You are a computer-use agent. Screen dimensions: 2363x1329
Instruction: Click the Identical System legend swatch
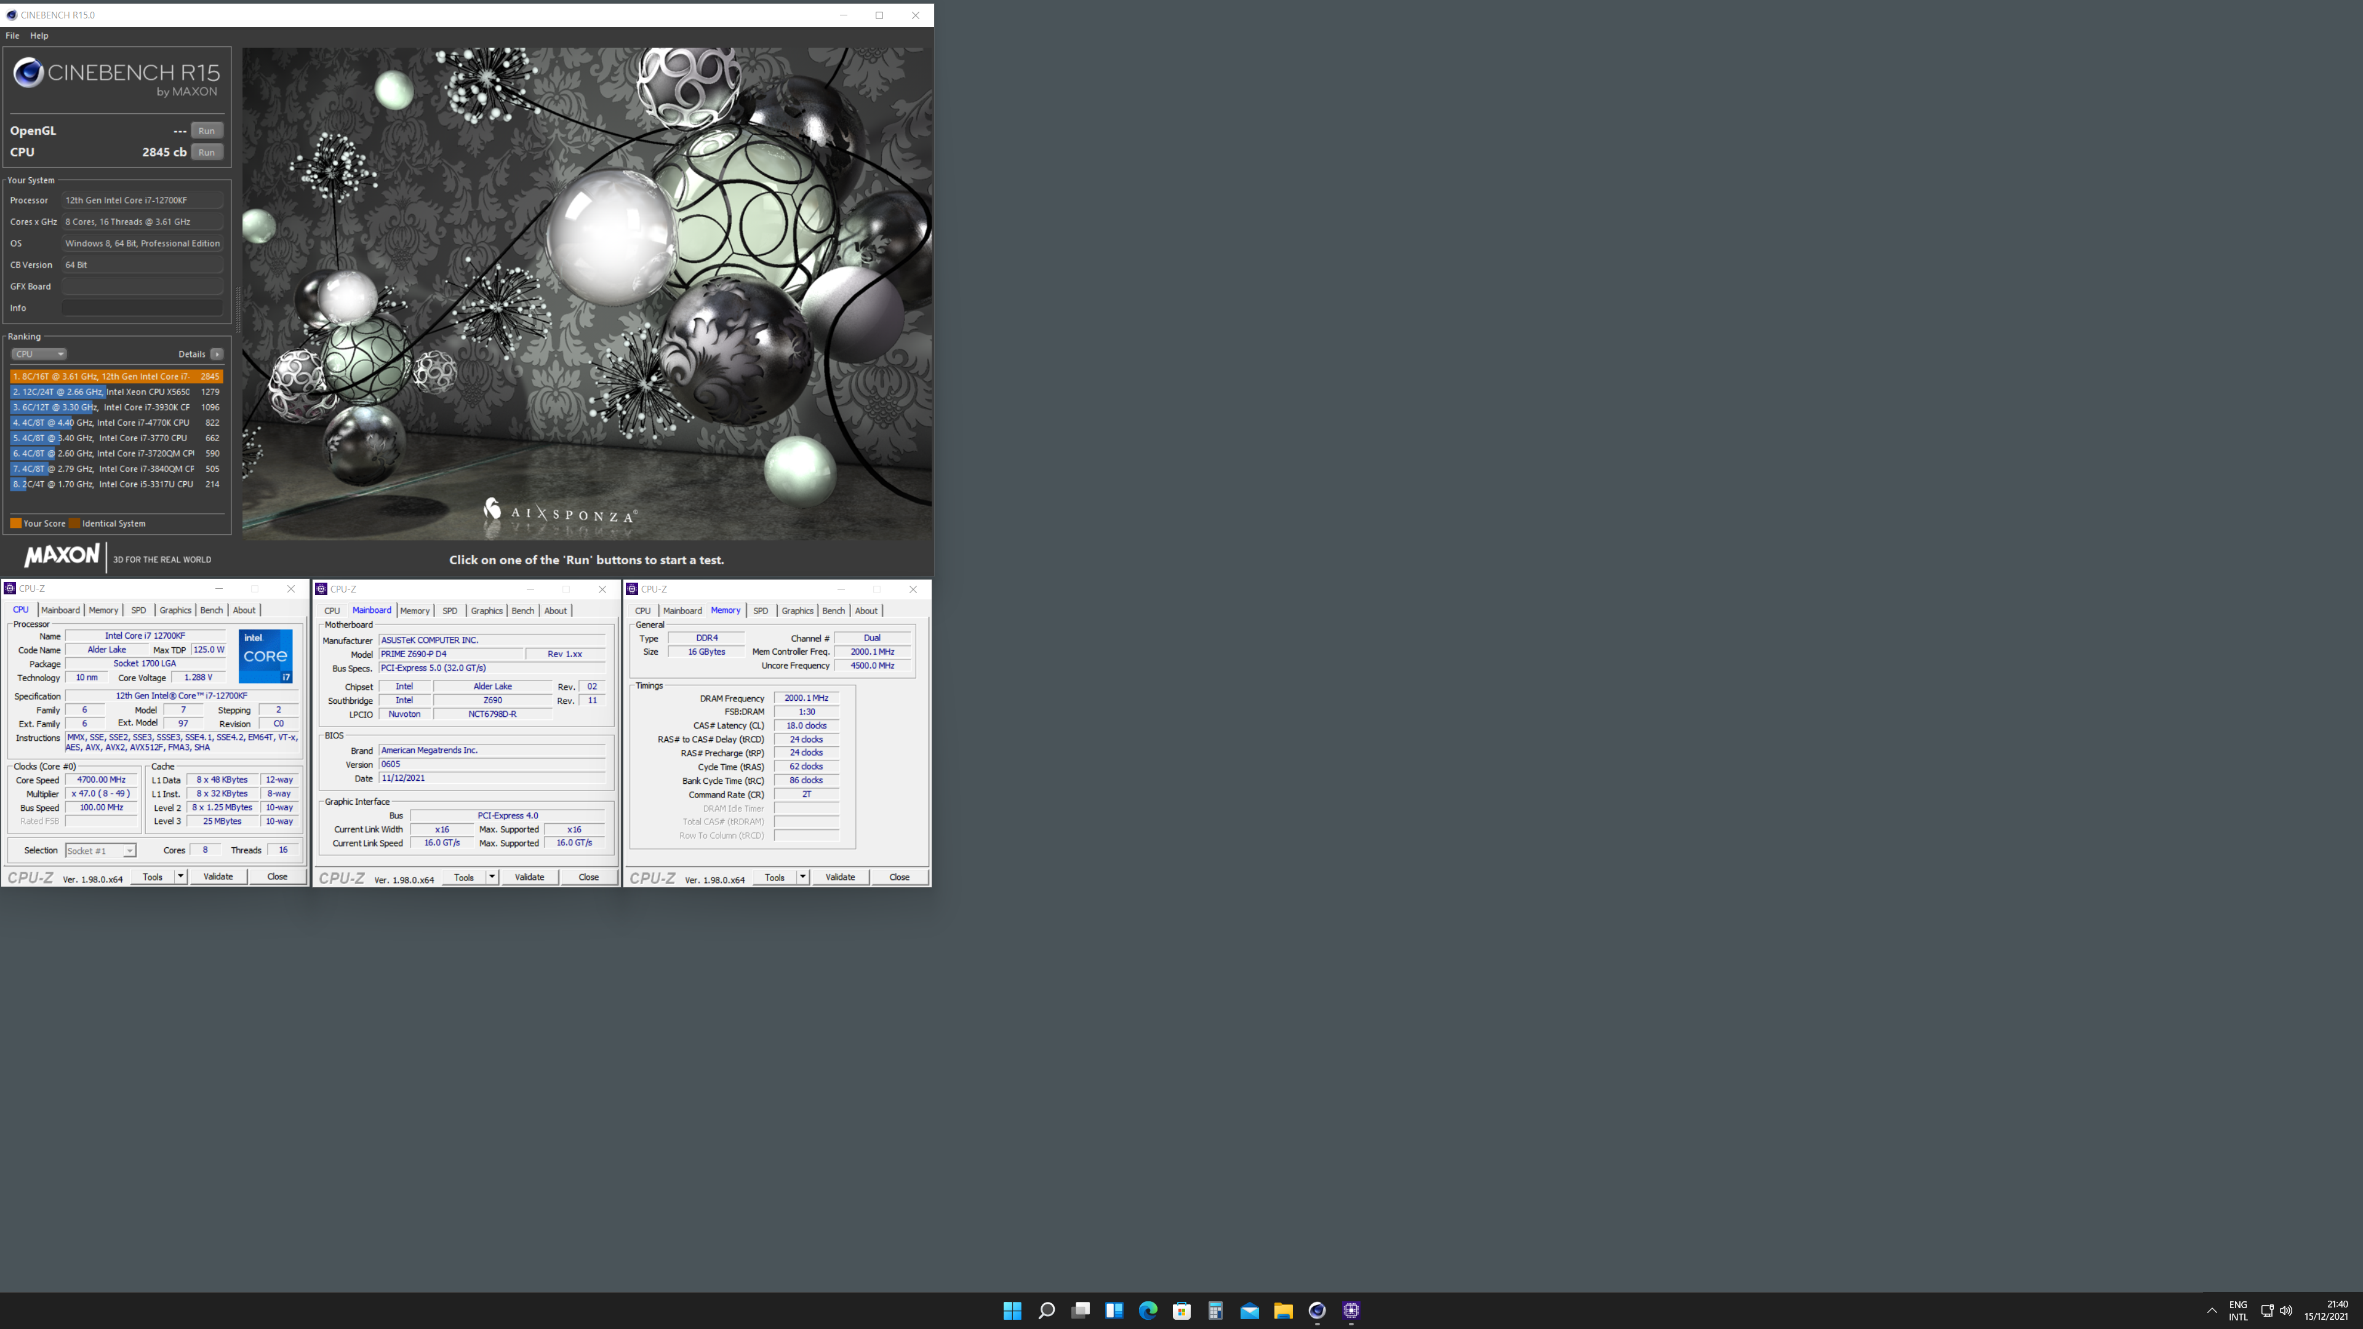point(74,524)
